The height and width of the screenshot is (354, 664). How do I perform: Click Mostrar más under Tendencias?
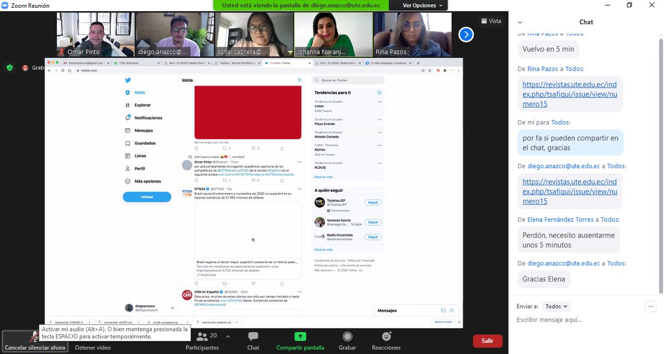[324, 177]
